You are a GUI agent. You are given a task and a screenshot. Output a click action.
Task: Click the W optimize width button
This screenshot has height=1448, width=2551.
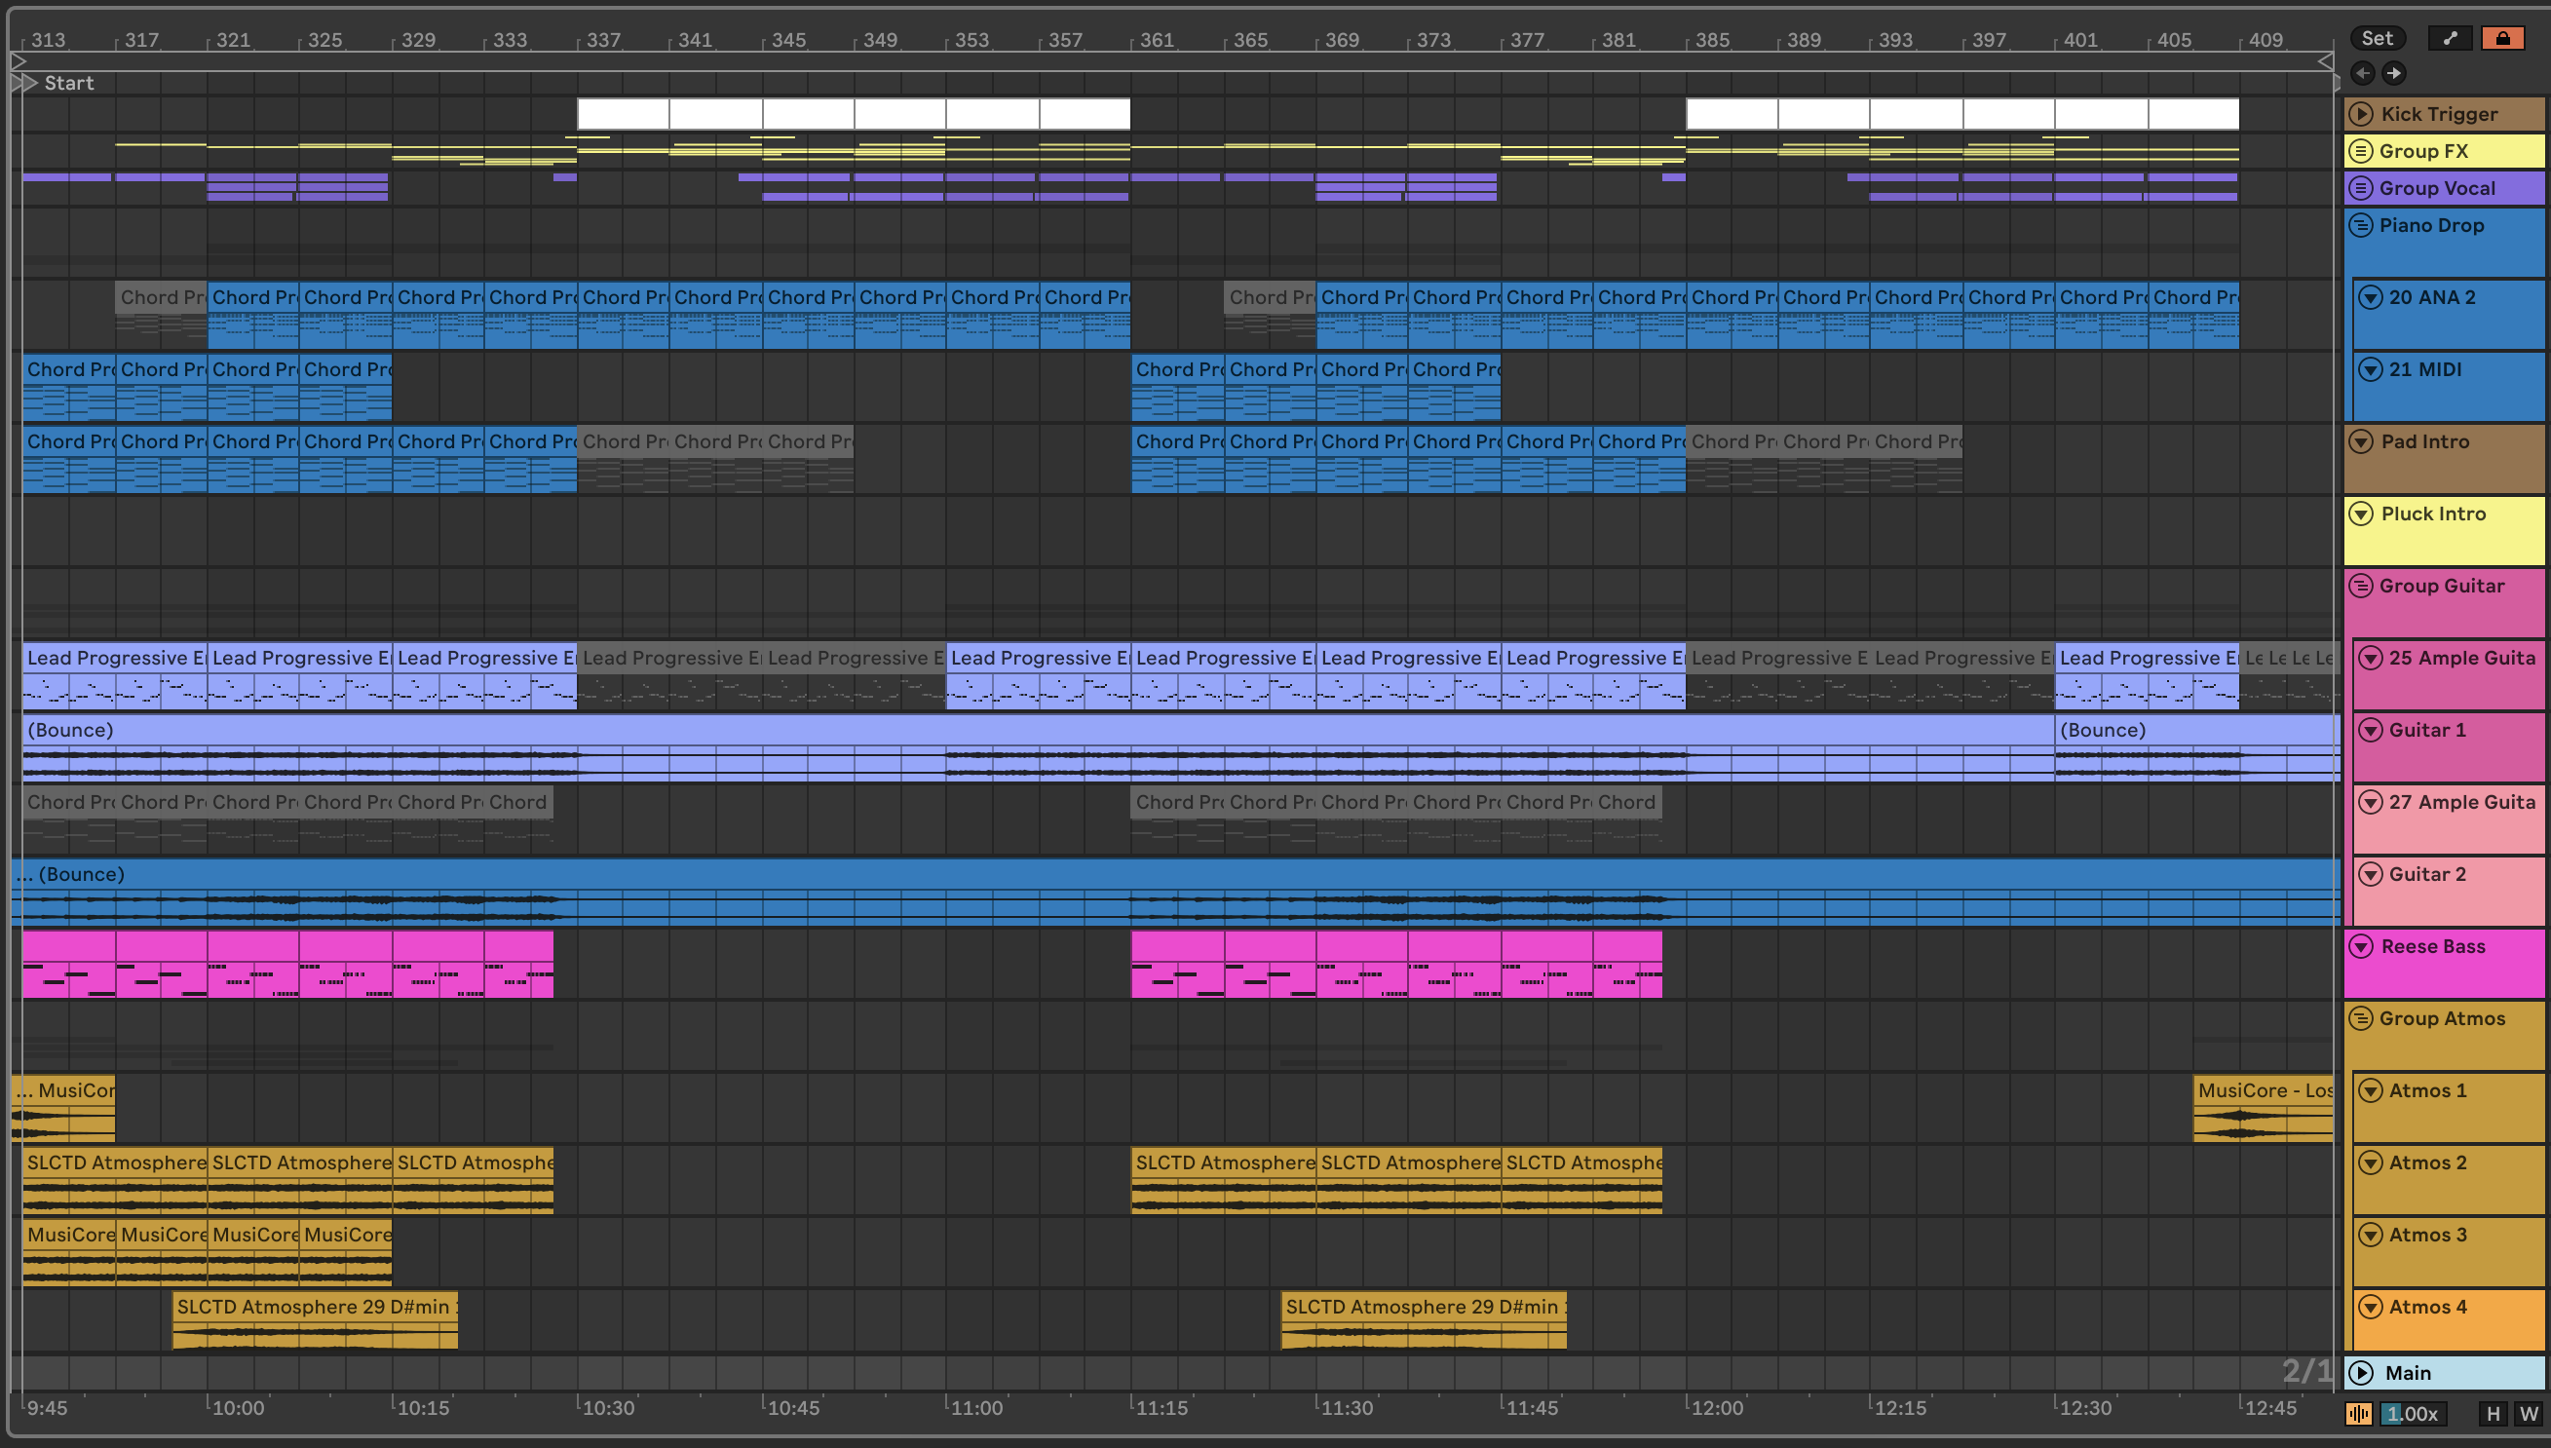point(2529,1414)
